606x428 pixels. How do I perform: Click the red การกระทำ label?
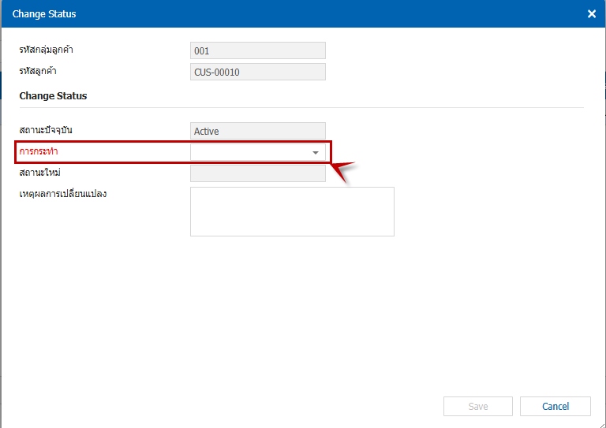pos(39,151)
